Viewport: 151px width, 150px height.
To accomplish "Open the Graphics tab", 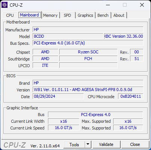I will click(x=85, y=15).
